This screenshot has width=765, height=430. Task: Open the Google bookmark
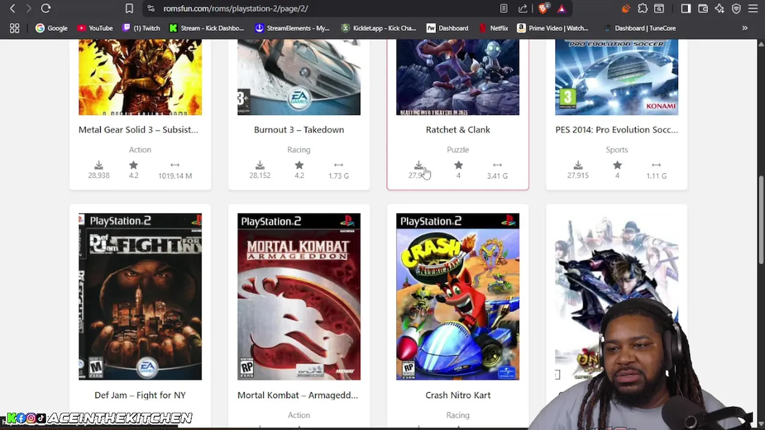click(x=51, y=28)
